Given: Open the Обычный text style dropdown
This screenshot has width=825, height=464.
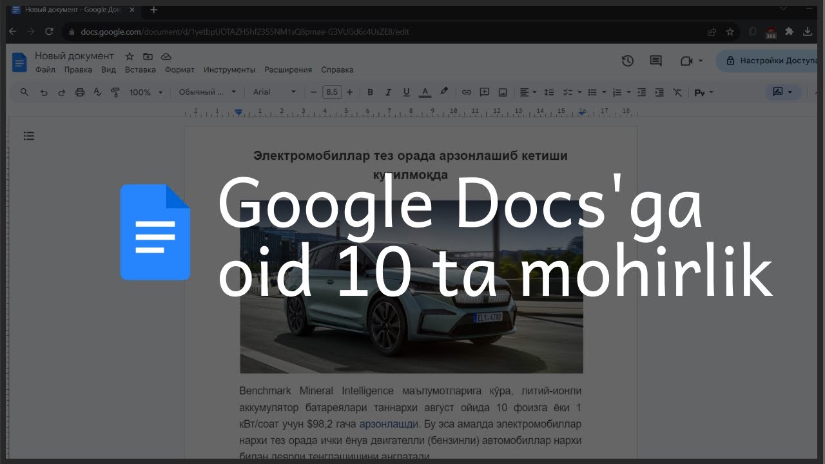Looking at the screenshot, I should [x=208, y=92].
